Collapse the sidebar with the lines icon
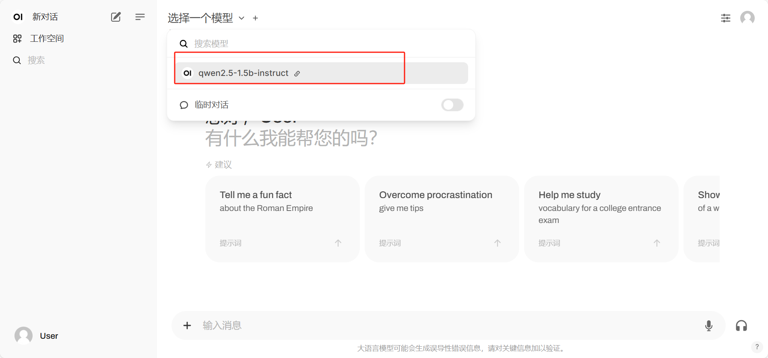This screenshot has height=358, width=768. pyautogui.click(x=140, y=17)
